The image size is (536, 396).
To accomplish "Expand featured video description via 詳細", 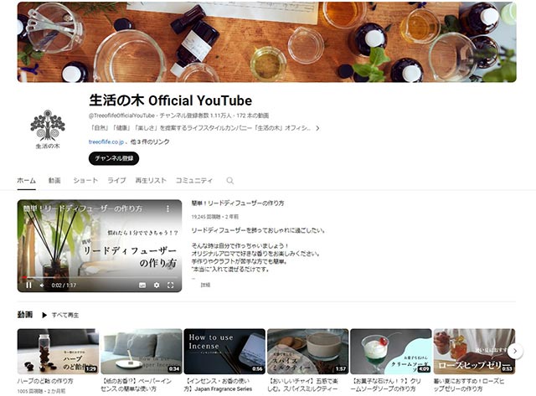I will click(x=205, y=285).
